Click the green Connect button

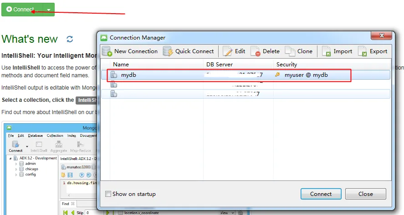pos(22,10)
